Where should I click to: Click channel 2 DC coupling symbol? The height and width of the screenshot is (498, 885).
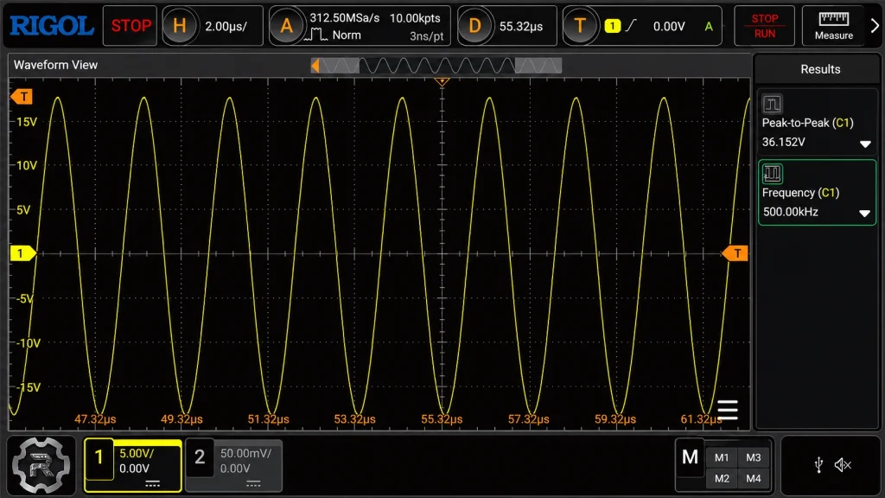pyautogui.click(x=253, y=484)
